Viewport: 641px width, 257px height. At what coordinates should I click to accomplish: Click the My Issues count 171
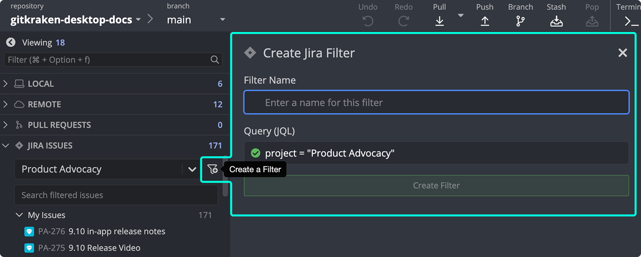(x=205, y=215)
